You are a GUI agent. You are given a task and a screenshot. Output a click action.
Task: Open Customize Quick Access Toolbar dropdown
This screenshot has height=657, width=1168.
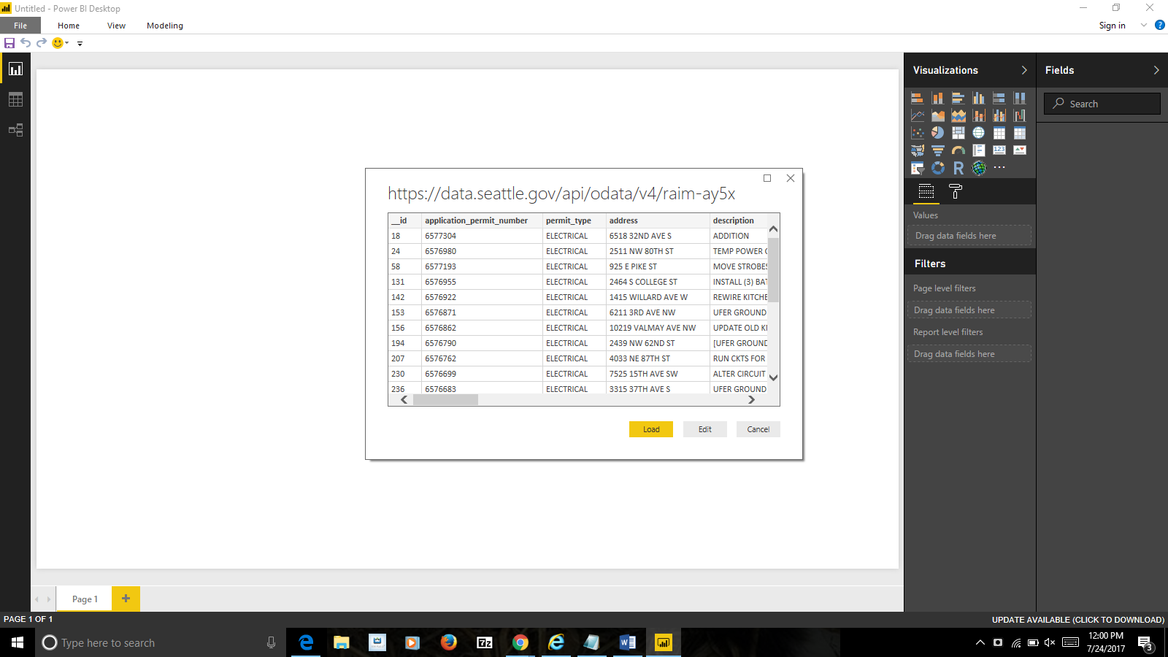click(x=80, y=44)
